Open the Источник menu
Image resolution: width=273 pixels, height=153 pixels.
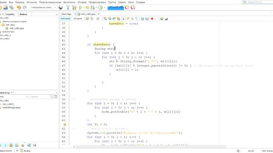click(32, 2)
